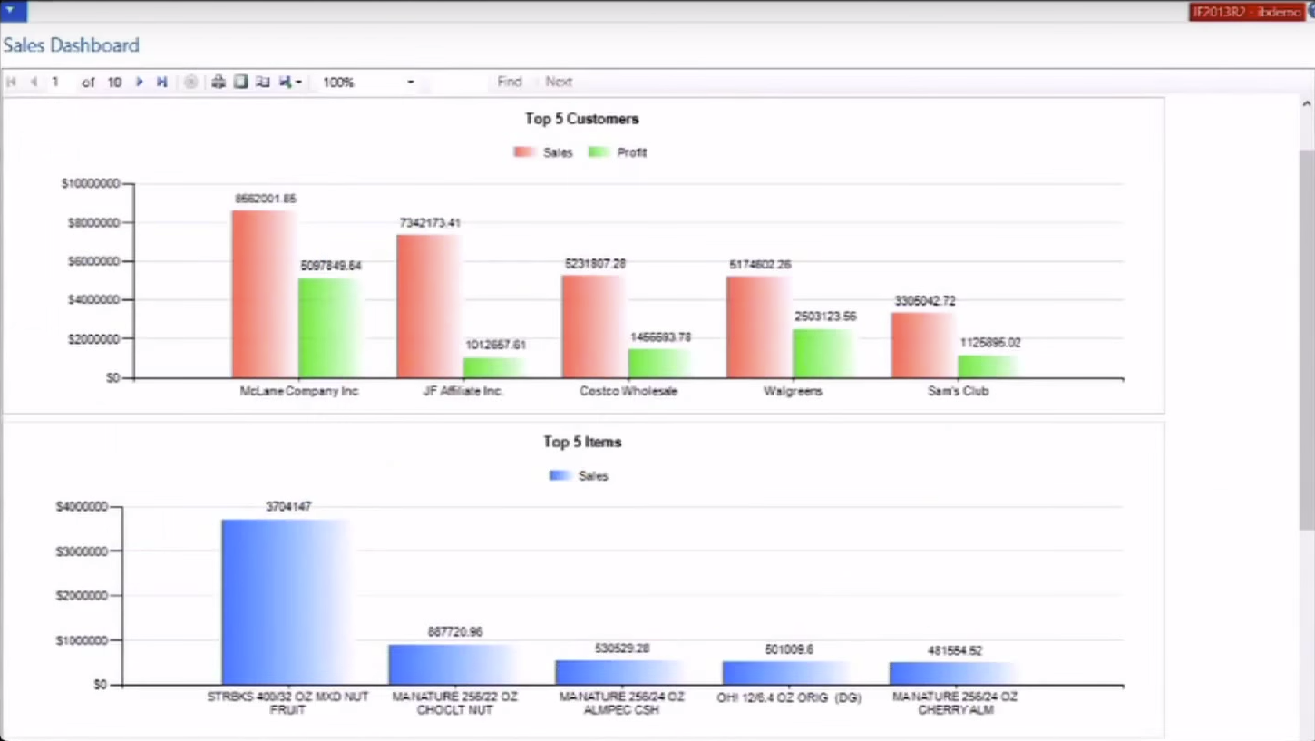1315x741 pixels.
Task: Click the 8662001.85 data label
Action: tap(266, 199)
